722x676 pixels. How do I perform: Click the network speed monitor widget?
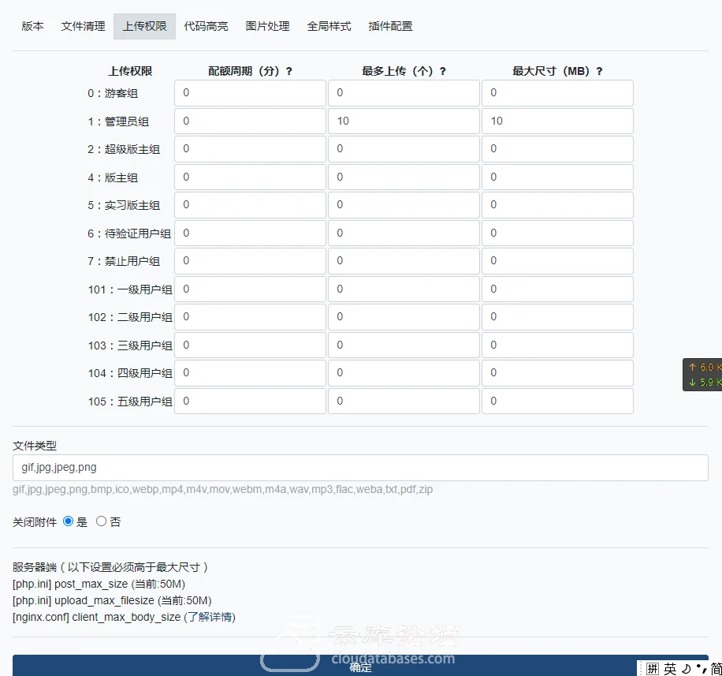click(702, 375)
